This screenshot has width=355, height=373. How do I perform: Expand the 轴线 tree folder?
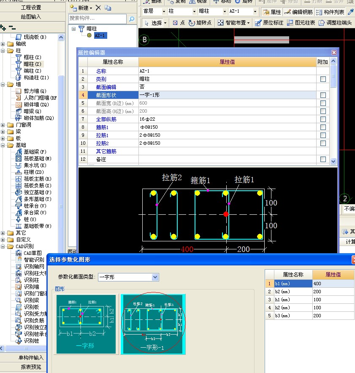pos(3,44)
